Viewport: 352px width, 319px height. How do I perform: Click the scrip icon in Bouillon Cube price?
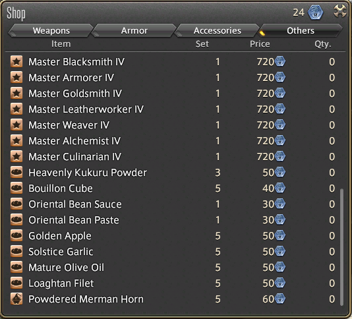tap(280, 188)
